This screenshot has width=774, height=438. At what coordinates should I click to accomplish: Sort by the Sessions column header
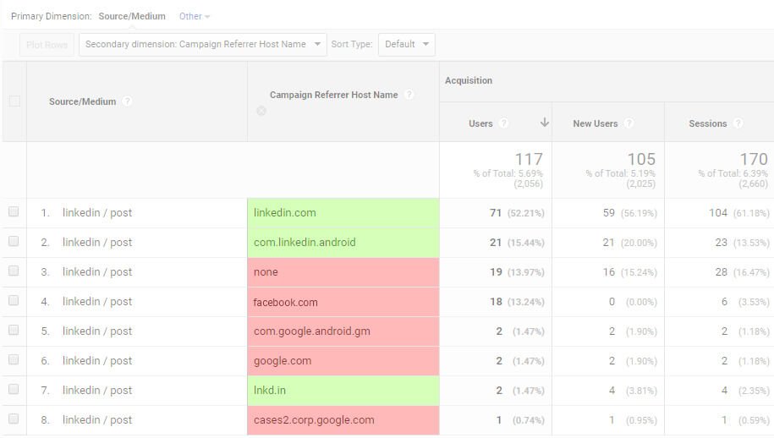pyautogui.click(x=707, y=123)
